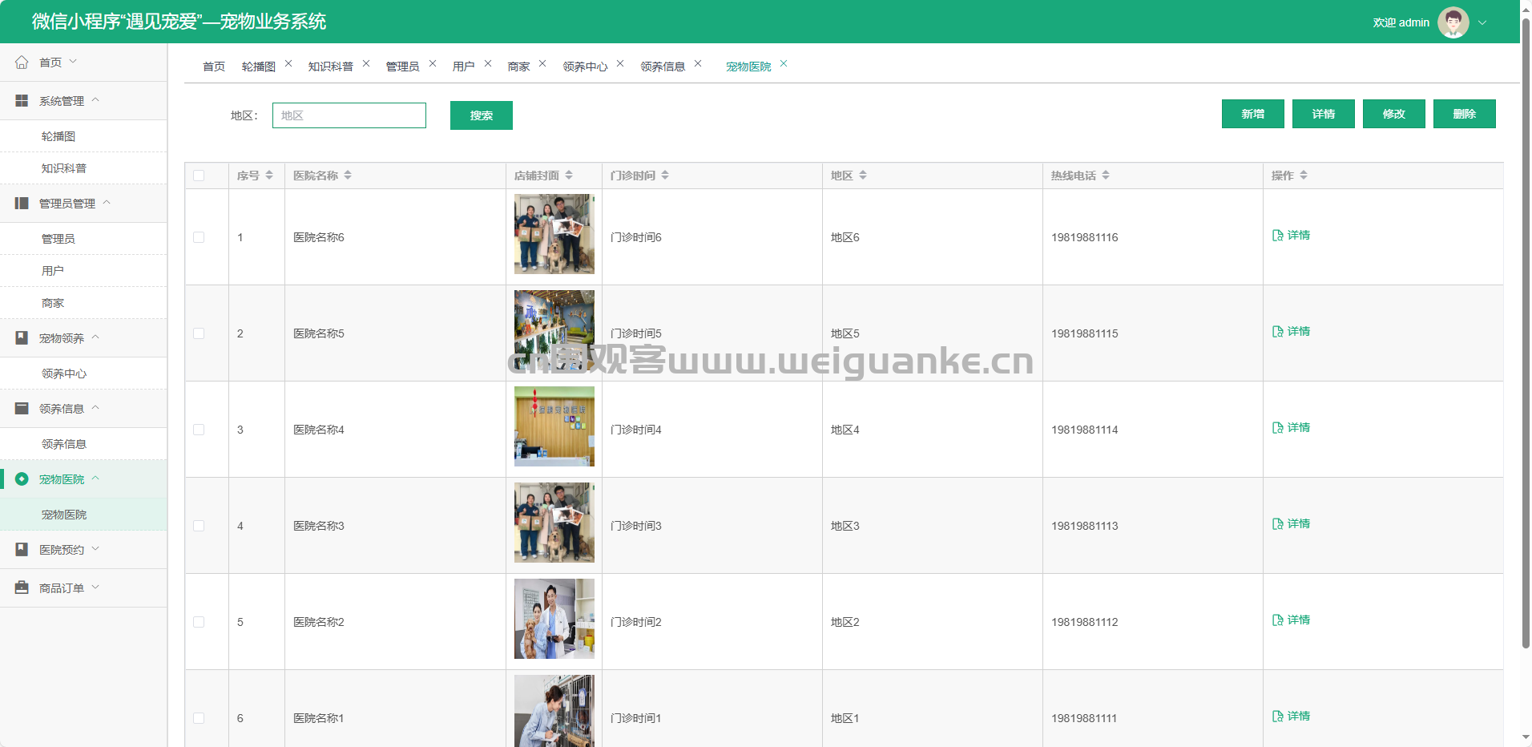1532x747 pixels.
Task: Switch to the 领养中心 tab
Action: click(585, 67)
